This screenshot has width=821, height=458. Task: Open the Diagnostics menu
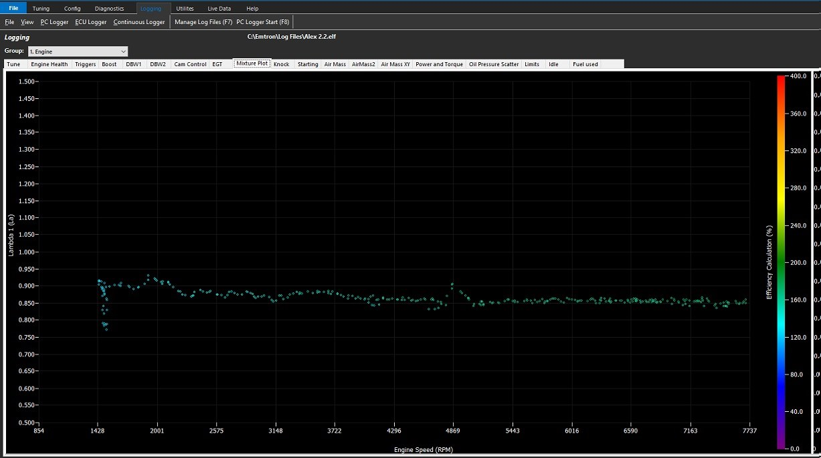pyautogui.click(x=109, y=8)
